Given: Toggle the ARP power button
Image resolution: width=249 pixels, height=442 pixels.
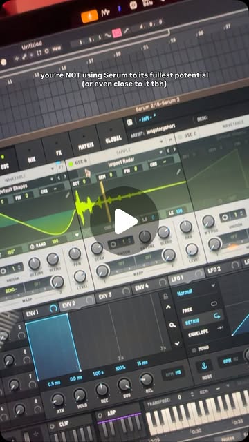Looking at the screenshot, I should click(100, 416).
